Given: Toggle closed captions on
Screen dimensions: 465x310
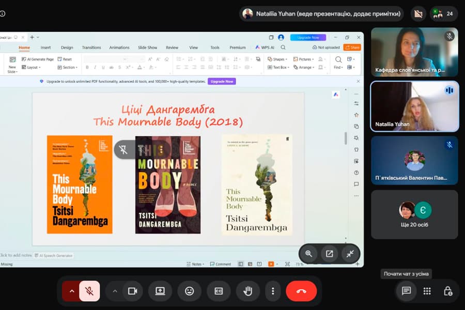Looking at the screenshot, I should (219, 291).
